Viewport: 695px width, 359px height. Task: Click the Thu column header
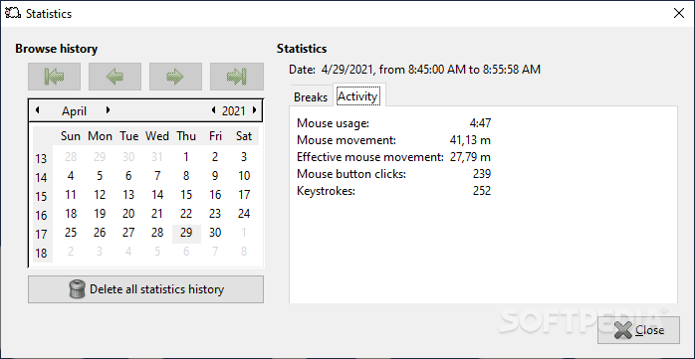coord(186,136)
